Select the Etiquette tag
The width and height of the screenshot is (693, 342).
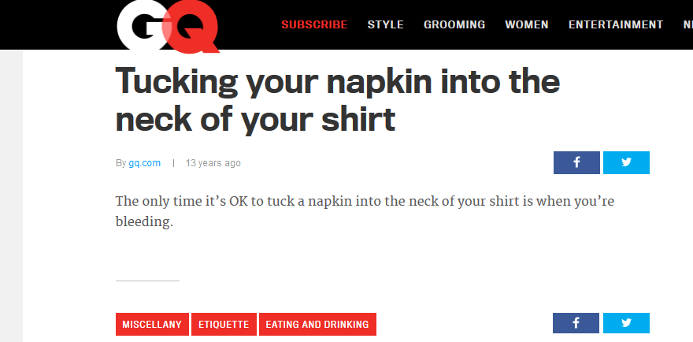tap(224, 324)
